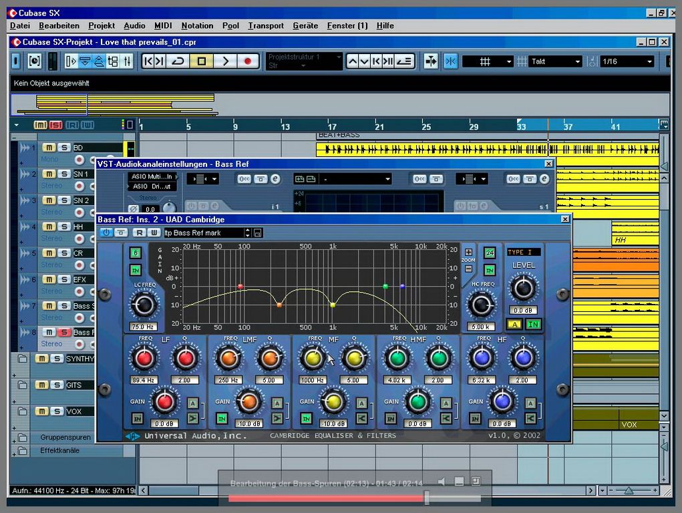Viewport: 682px width, 513px height.
Task: Click the W write automation button in plugin window
Action: [154, 232]
